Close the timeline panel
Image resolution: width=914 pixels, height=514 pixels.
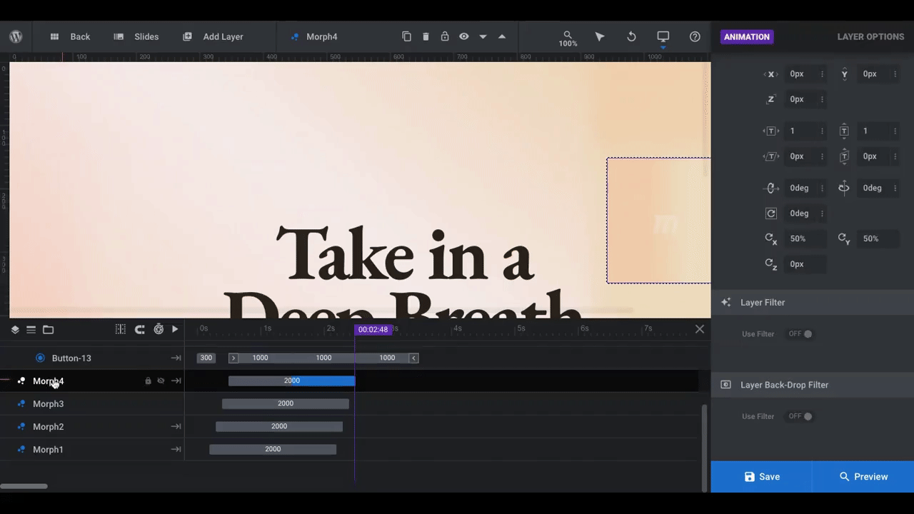pos(700,329)
